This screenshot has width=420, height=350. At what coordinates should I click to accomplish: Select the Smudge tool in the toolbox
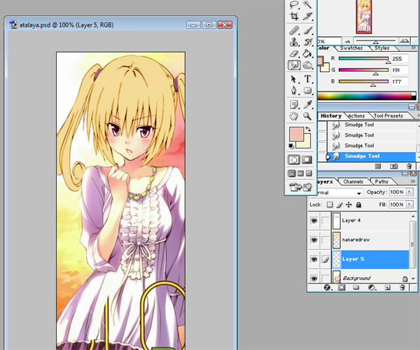click(294, 65)
